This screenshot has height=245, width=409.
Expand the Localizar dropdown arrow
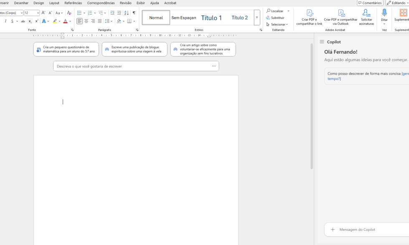(288, 11)
